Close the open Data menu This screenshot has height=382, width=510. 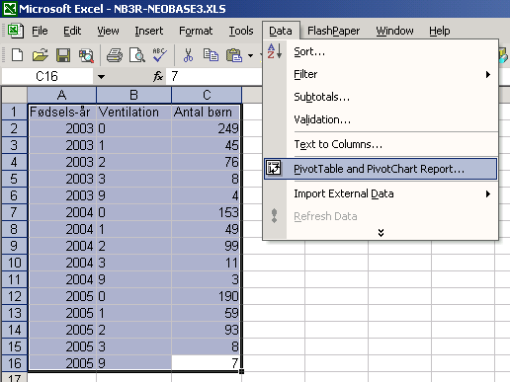tap(281, 31)
